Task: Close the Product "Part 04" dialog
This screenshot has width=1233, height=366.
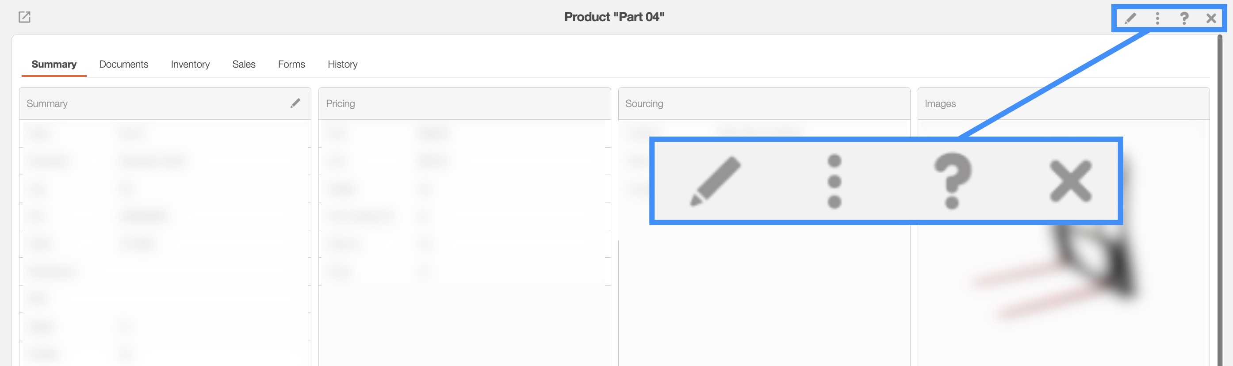Action: pos(1211,19)
